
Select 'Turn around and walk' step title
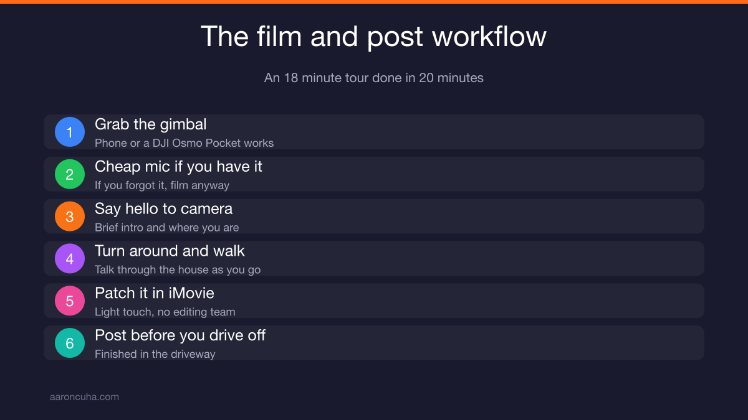click(170, 251)
